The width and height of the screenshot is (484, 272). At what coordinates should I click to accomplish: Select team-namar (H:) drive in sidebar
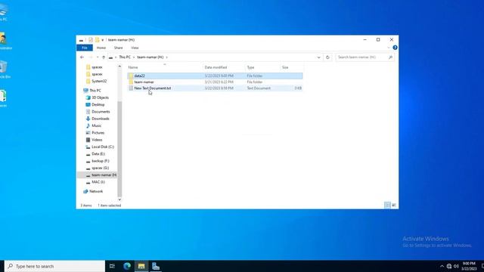[101, 175]
